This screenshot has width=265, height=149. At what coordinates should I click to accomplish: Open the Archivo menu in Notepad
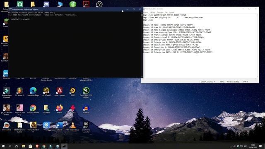click(x=145, y=12)
